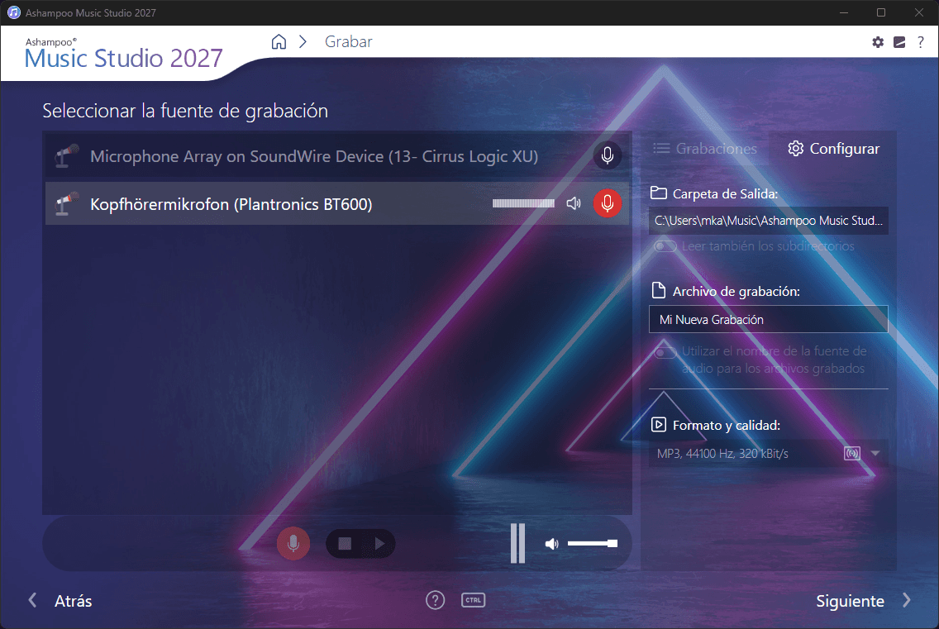
Task: Expand the MP3 format quality dropdown arrow
Action: 875,454
